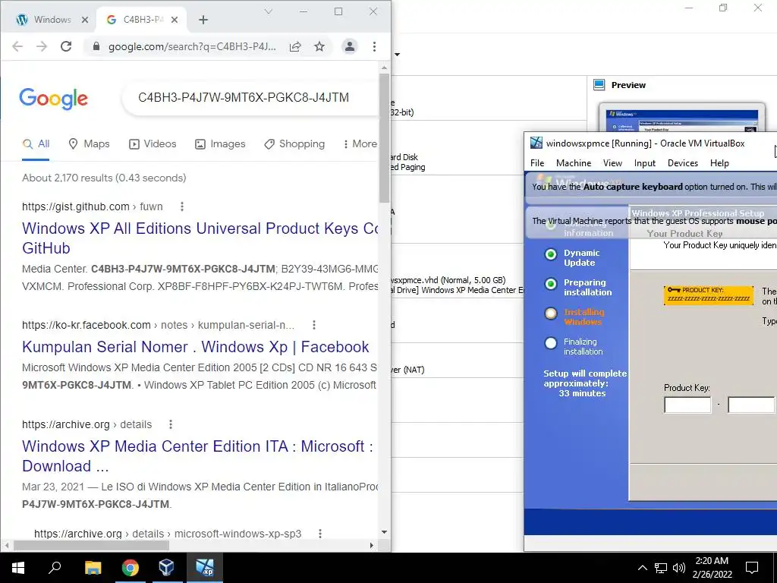Click Chrome scrollbar up arrow
This screenshot has height=583, width=777.
384,68
